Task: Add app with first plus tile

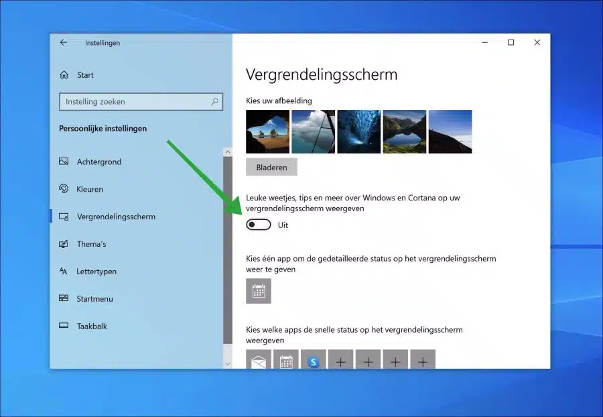Action: pyautogui.click(x=340, y=359)
